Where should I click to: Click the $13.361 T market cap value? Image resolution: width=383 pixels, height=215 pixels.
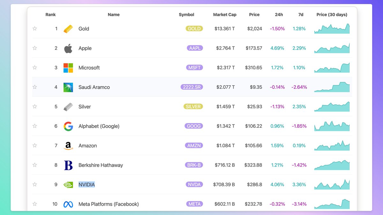pos(225,29)
